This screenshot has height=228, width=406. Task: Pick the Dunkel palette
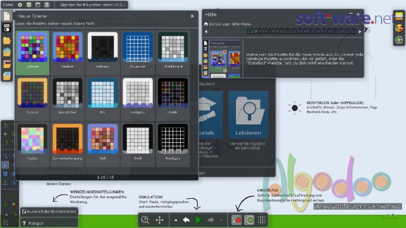32,98
